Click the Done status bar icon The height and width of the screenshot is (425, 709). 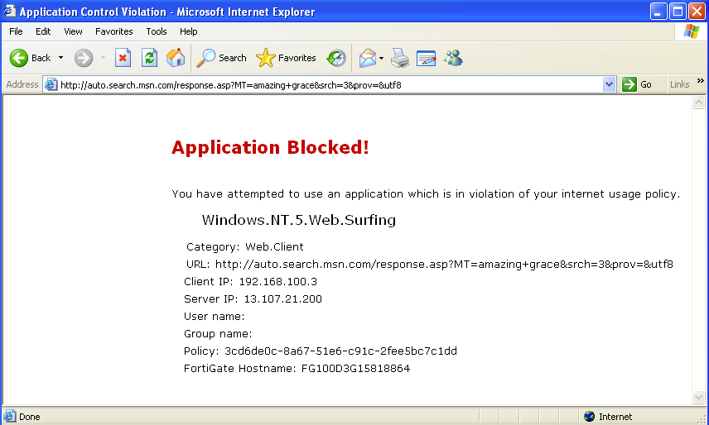pyautogui.click(x=9, y=417)
